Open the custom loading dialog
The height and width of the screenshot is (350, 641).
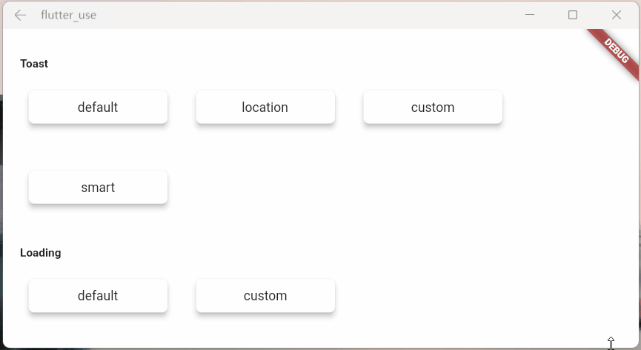click(x=265, y=296)
